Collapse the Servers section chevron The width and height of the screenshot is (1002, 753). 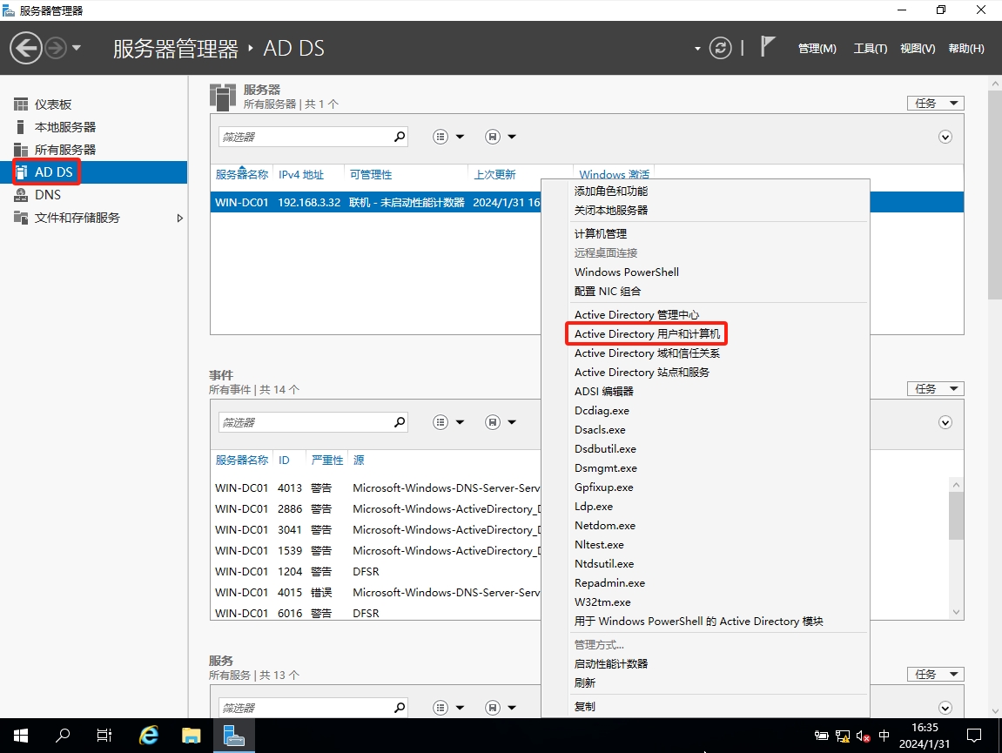pos(945,137)
